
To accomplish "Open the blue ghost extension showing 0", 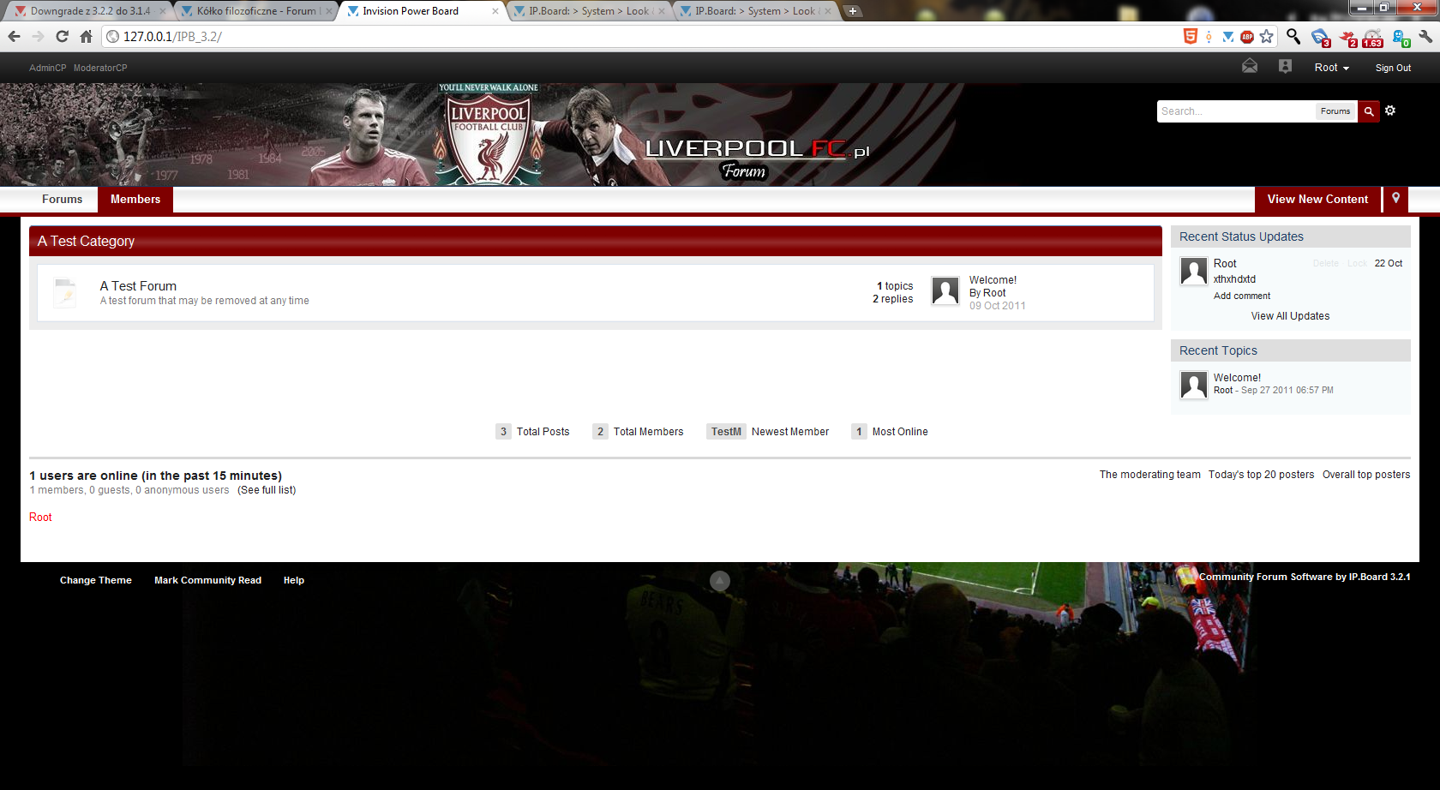I will [1401, 38].
